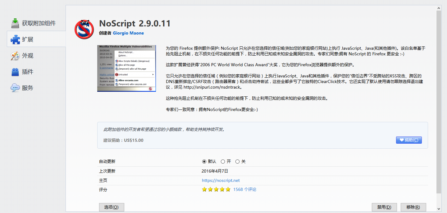The image size is (447, 213).
Task: Click the NoScript screenshot thumbnail
Action: tap(126, 68)
